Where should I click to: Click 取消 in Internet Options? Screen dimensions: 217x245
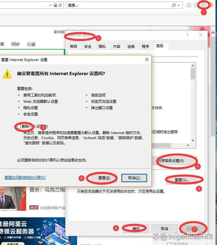pos(165,229)
